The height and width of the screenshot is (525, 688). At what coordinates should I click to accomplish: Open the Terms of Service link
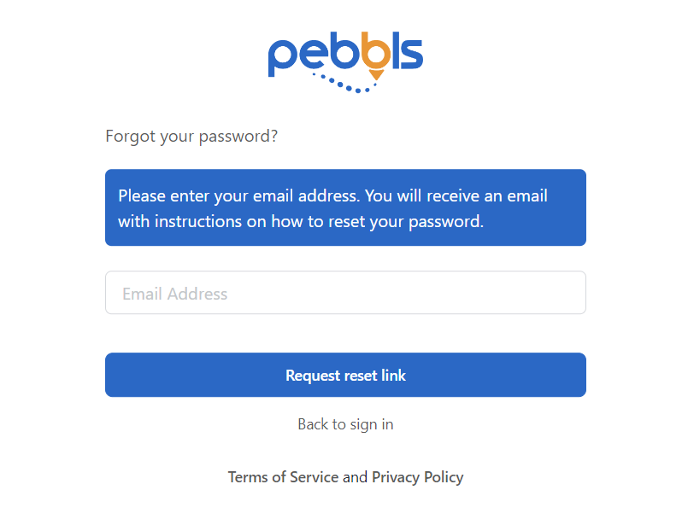coord(283,477)
